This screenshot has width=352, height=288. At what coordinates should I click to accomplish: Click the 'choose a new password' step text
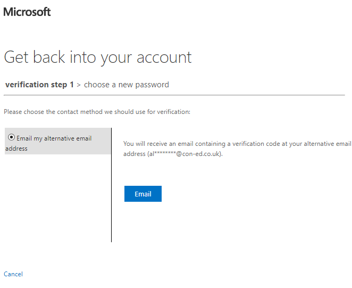[127, 85]
